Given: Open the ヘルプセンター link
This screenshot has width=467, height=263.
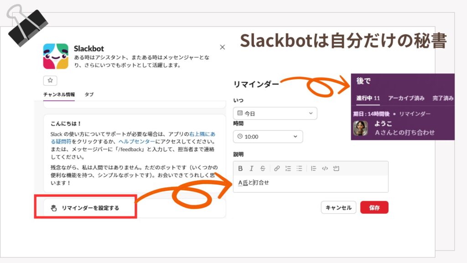Looking at the screenshot, I should click(137, 142).
